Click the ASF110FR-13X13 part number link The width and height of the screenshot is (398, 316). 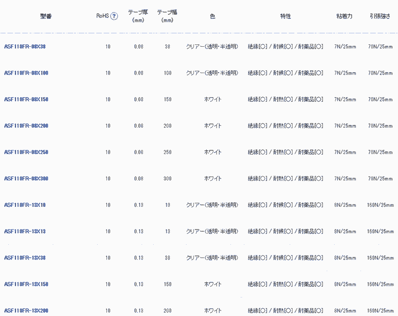pos(25,231)
